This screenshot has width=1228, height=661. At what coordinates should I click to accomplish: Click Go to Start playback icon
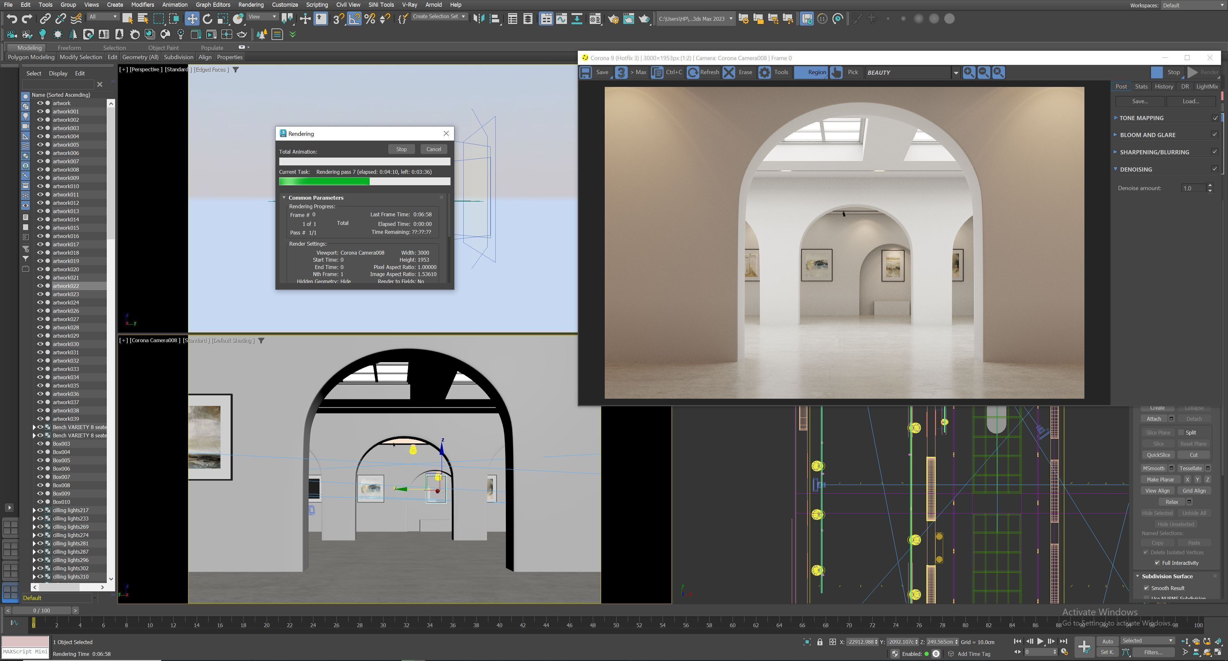click(x=1017, y=642)
